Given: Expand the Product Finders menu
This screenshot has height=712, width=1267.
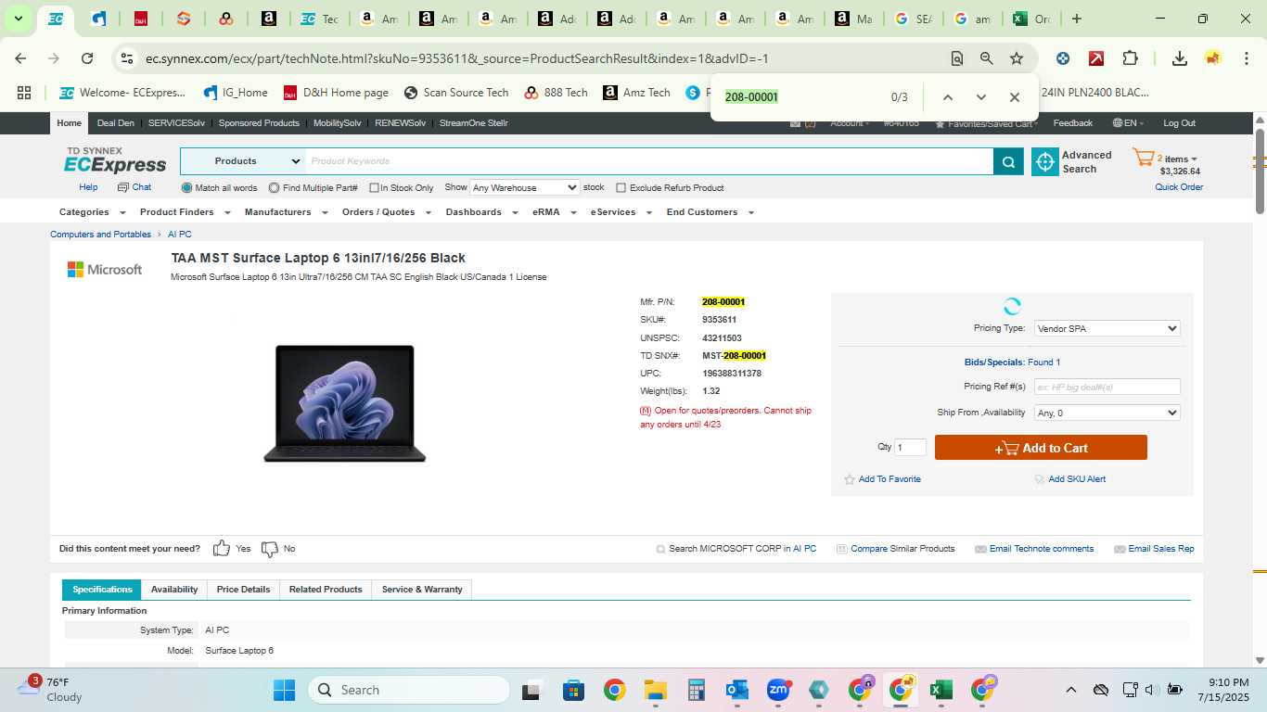Looking at the screenshot, I should pyautogui.click(x=184, y=212).
